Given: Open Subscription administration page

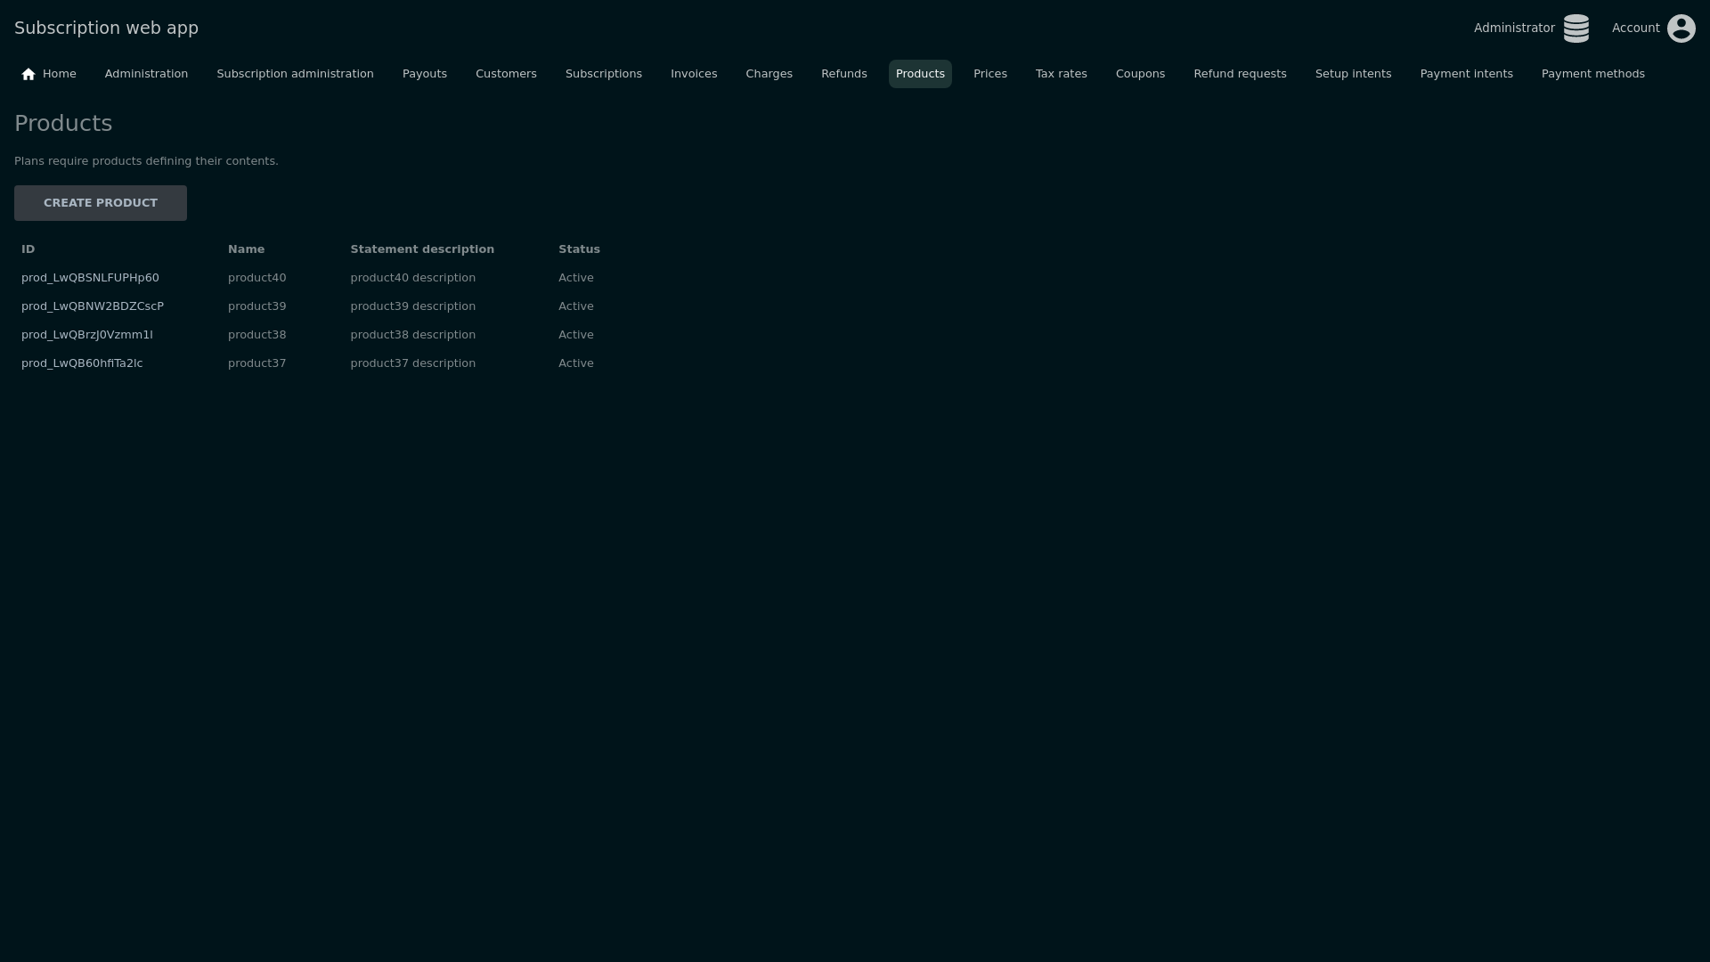Looking at the screenshot, I should pos(295,74).
